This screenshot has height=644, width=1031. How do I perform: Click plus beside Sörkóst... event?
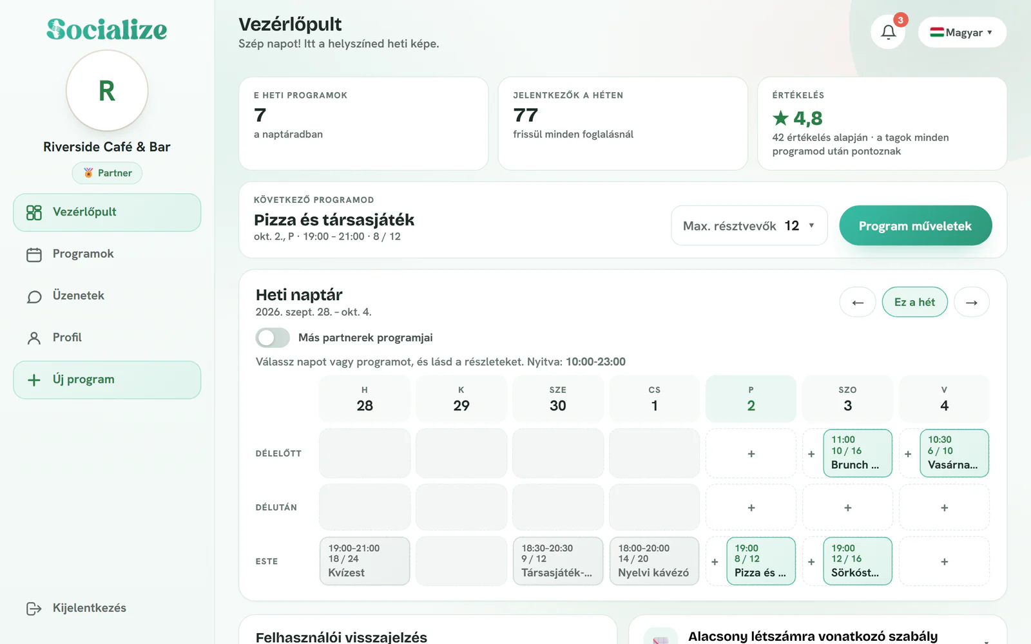point(811,562)
